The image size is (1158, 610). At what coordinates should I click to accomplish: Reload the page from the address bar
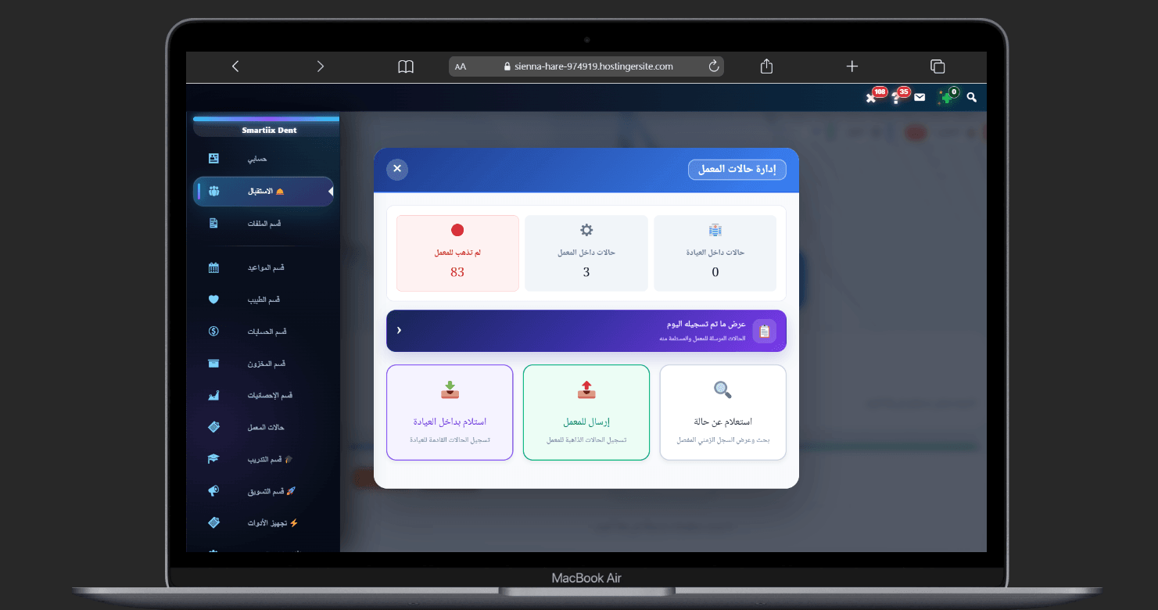coord(713,66)
